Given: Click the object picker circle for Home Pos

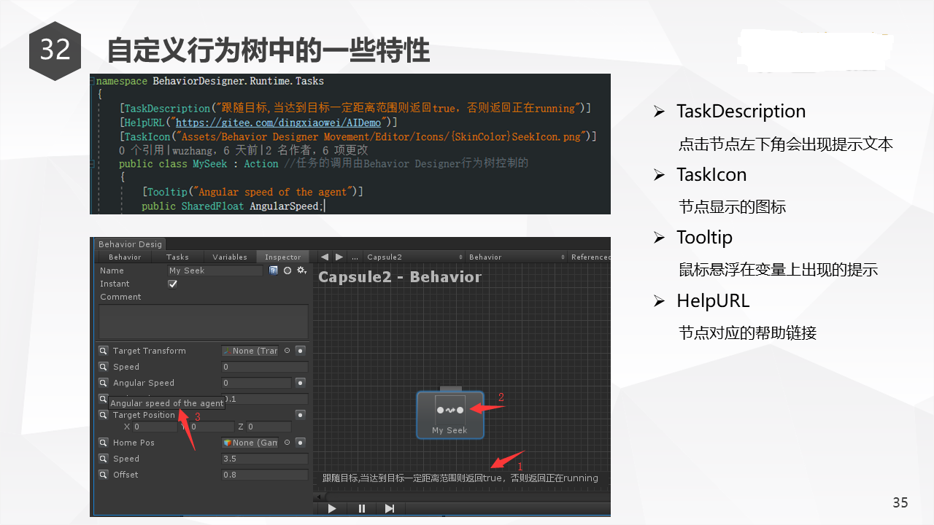Looking at the screenshot, I should (x=288, y=443).
